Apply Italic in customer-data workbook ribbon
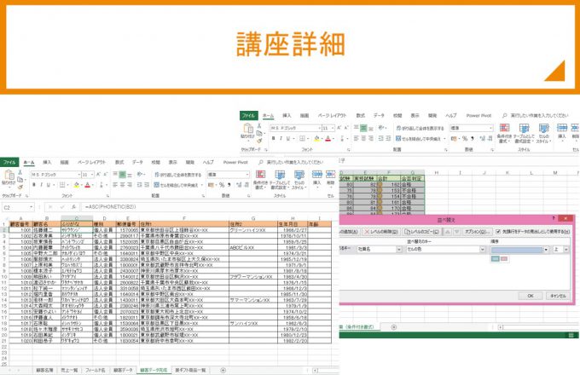 click(x=41, y=185)
